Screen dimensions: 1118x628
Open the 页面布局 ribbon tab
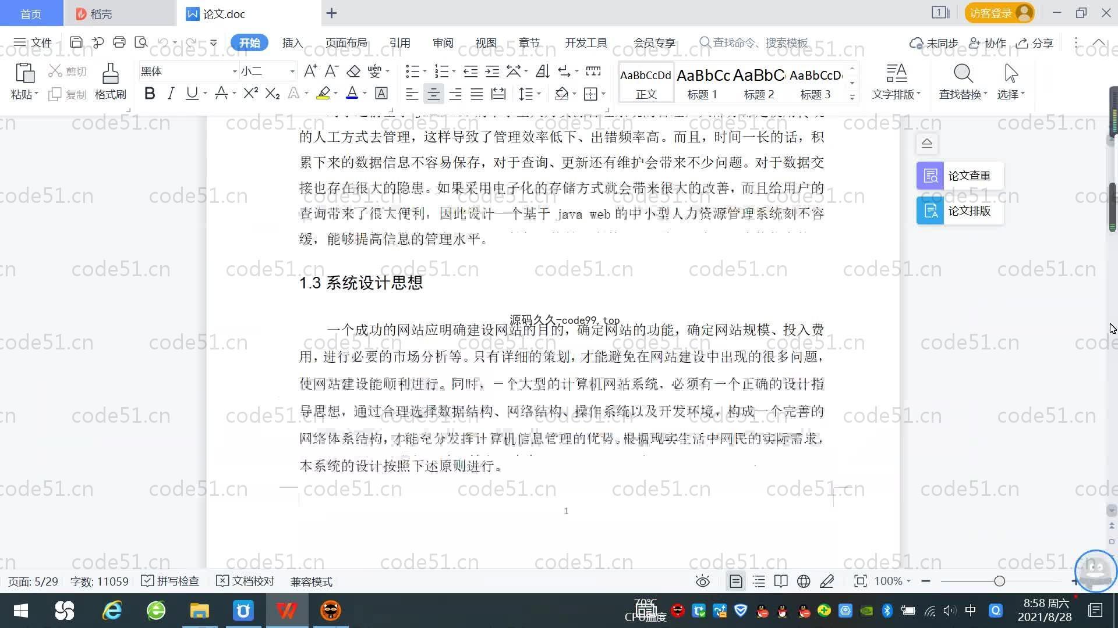pyautogui.click(x=346, y=43)
